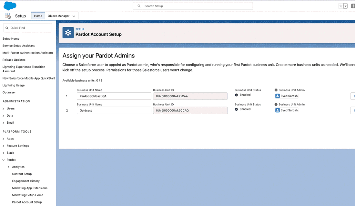Open New Salesforce Mobile App QuickStart
This screenshot has width=355, height=206.
coord(29,78)
